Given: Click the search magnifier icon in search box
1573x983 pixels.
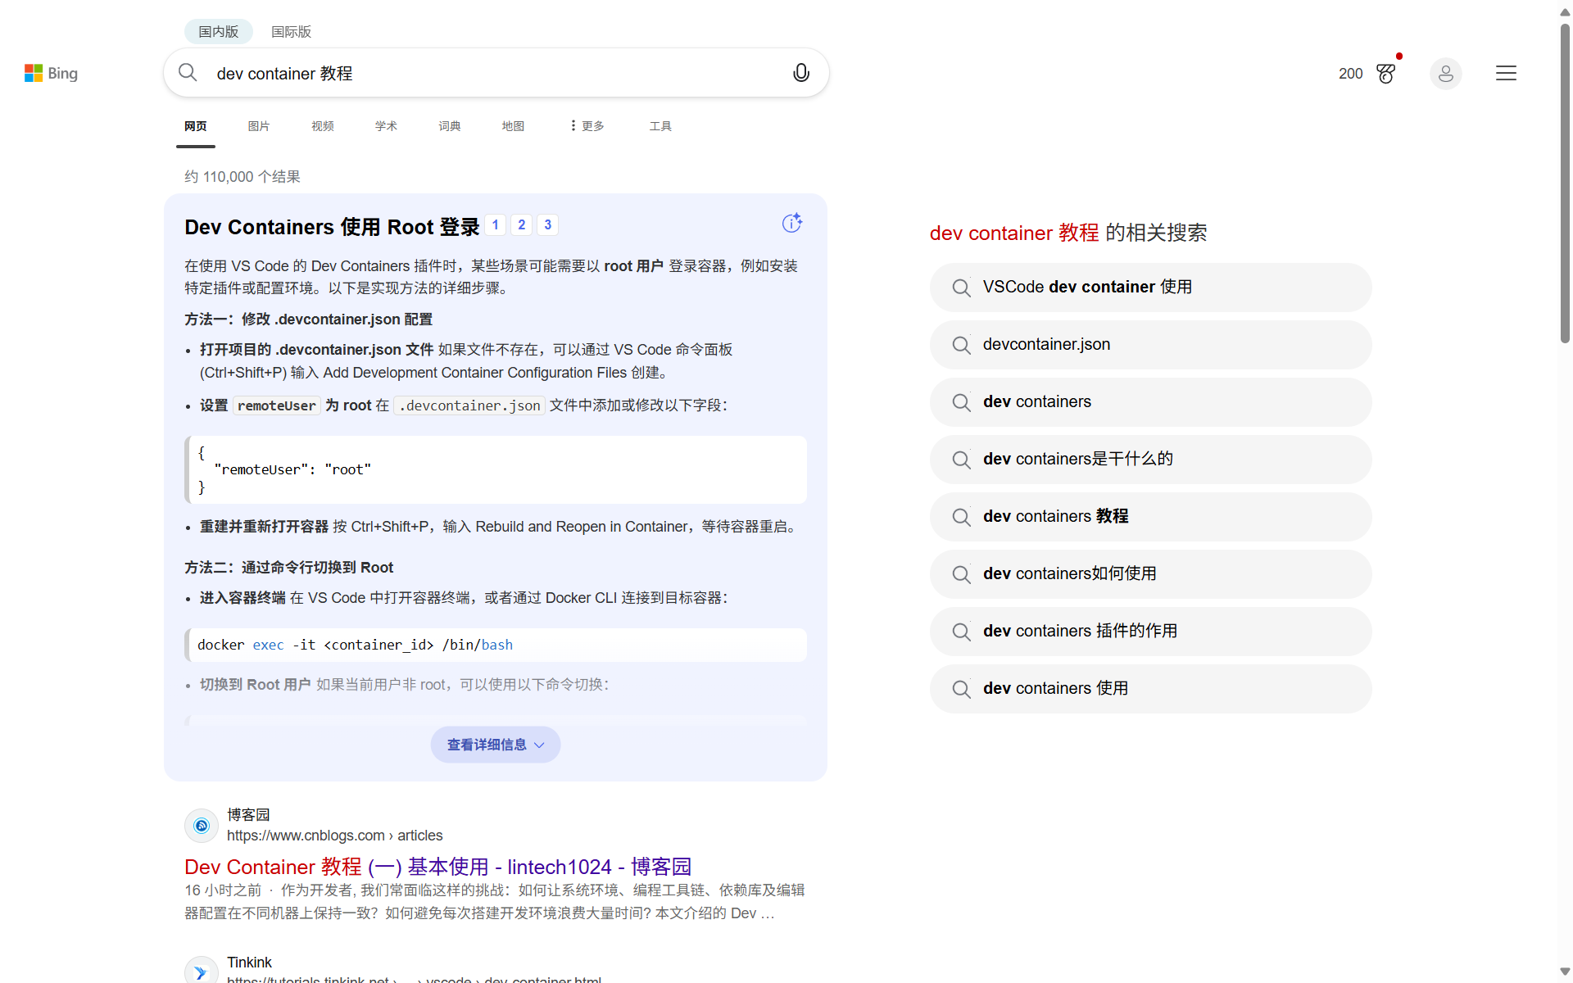Looking at the screenshot, I should click(188, 73).
